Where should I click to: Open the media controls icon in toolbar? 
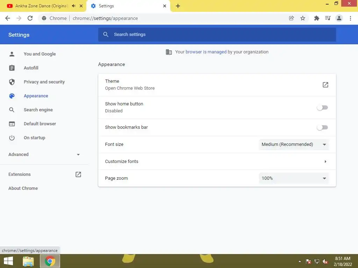point(328,18)
